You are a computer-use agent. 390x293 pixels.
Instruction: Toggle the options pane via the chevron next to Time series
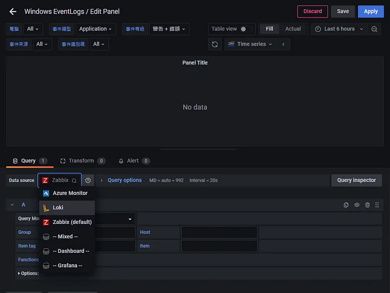pos(283,44)
